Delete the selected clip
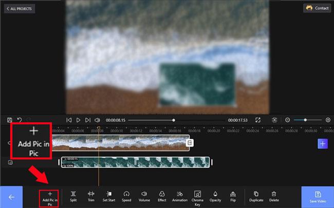Screen dimensions: 334x208 [274, 197]
